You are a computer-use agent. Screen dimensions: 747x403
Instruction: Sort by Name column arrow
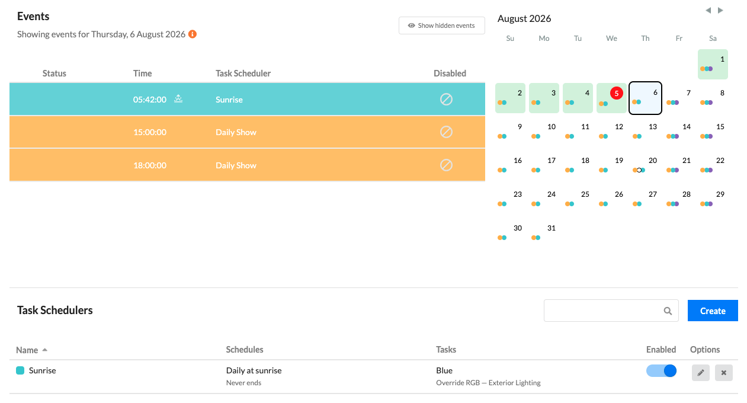[x=45, y=350]
